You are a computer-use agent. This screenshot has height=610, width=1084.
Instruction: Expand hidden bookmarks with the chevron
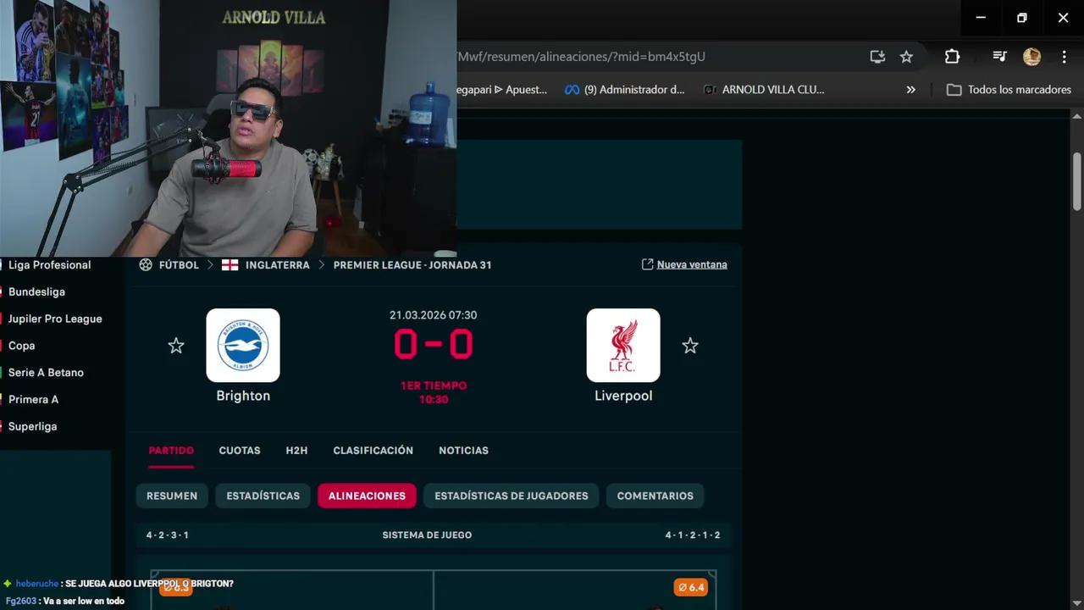coord(910,90)
